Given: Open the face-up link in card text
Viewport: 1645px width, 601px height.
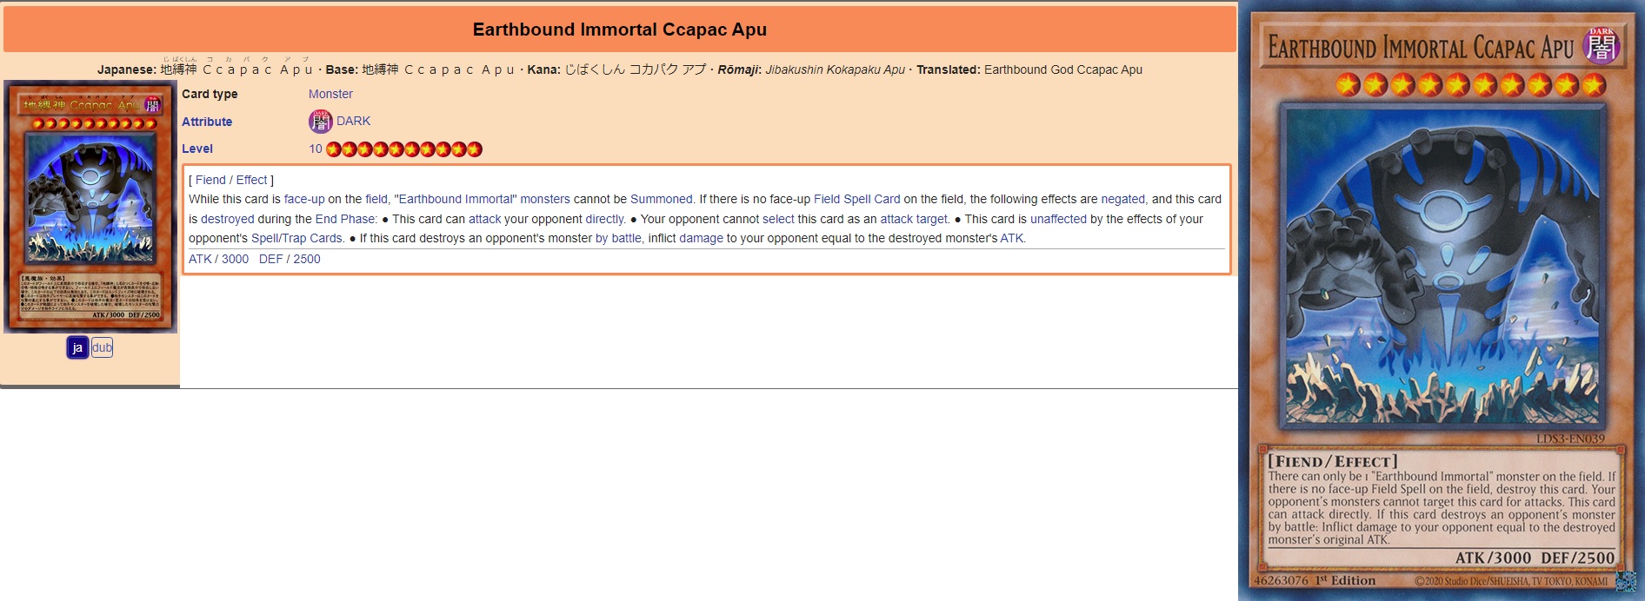Looking at the screenshot, I should (304, 199).
